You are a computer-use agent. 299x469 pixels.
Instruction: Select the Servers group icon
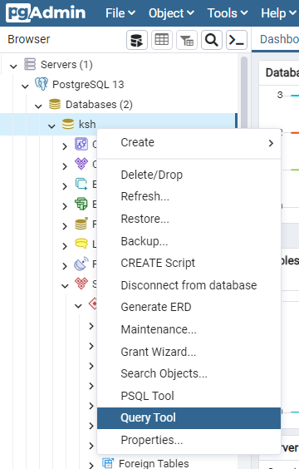[x=30, y=64]
